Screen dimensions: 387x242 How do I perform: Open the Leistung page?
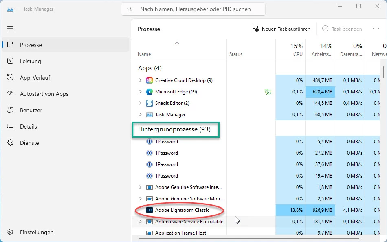[66, 61]
